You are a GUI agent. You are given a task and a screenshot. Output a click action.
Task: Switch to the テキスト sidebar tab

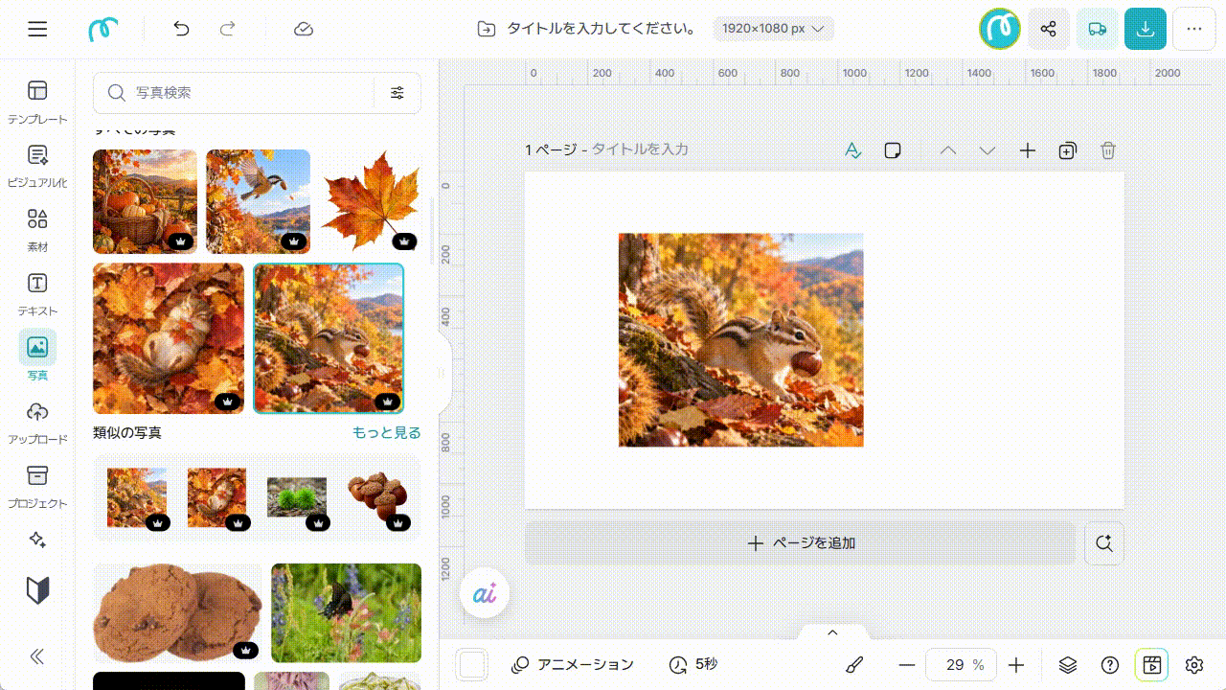[37, 293]
